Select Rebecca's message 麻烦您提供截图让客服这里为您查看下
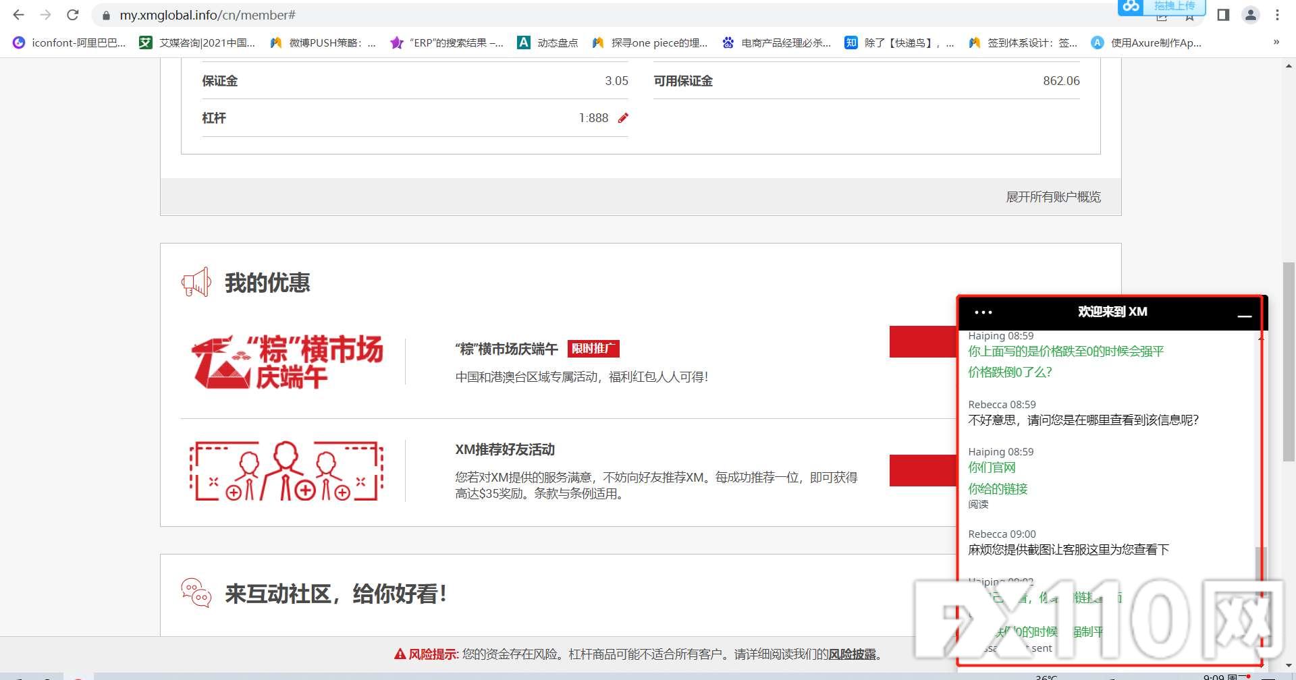This screenshot has width=1296, height=680. pos(1069,550)
